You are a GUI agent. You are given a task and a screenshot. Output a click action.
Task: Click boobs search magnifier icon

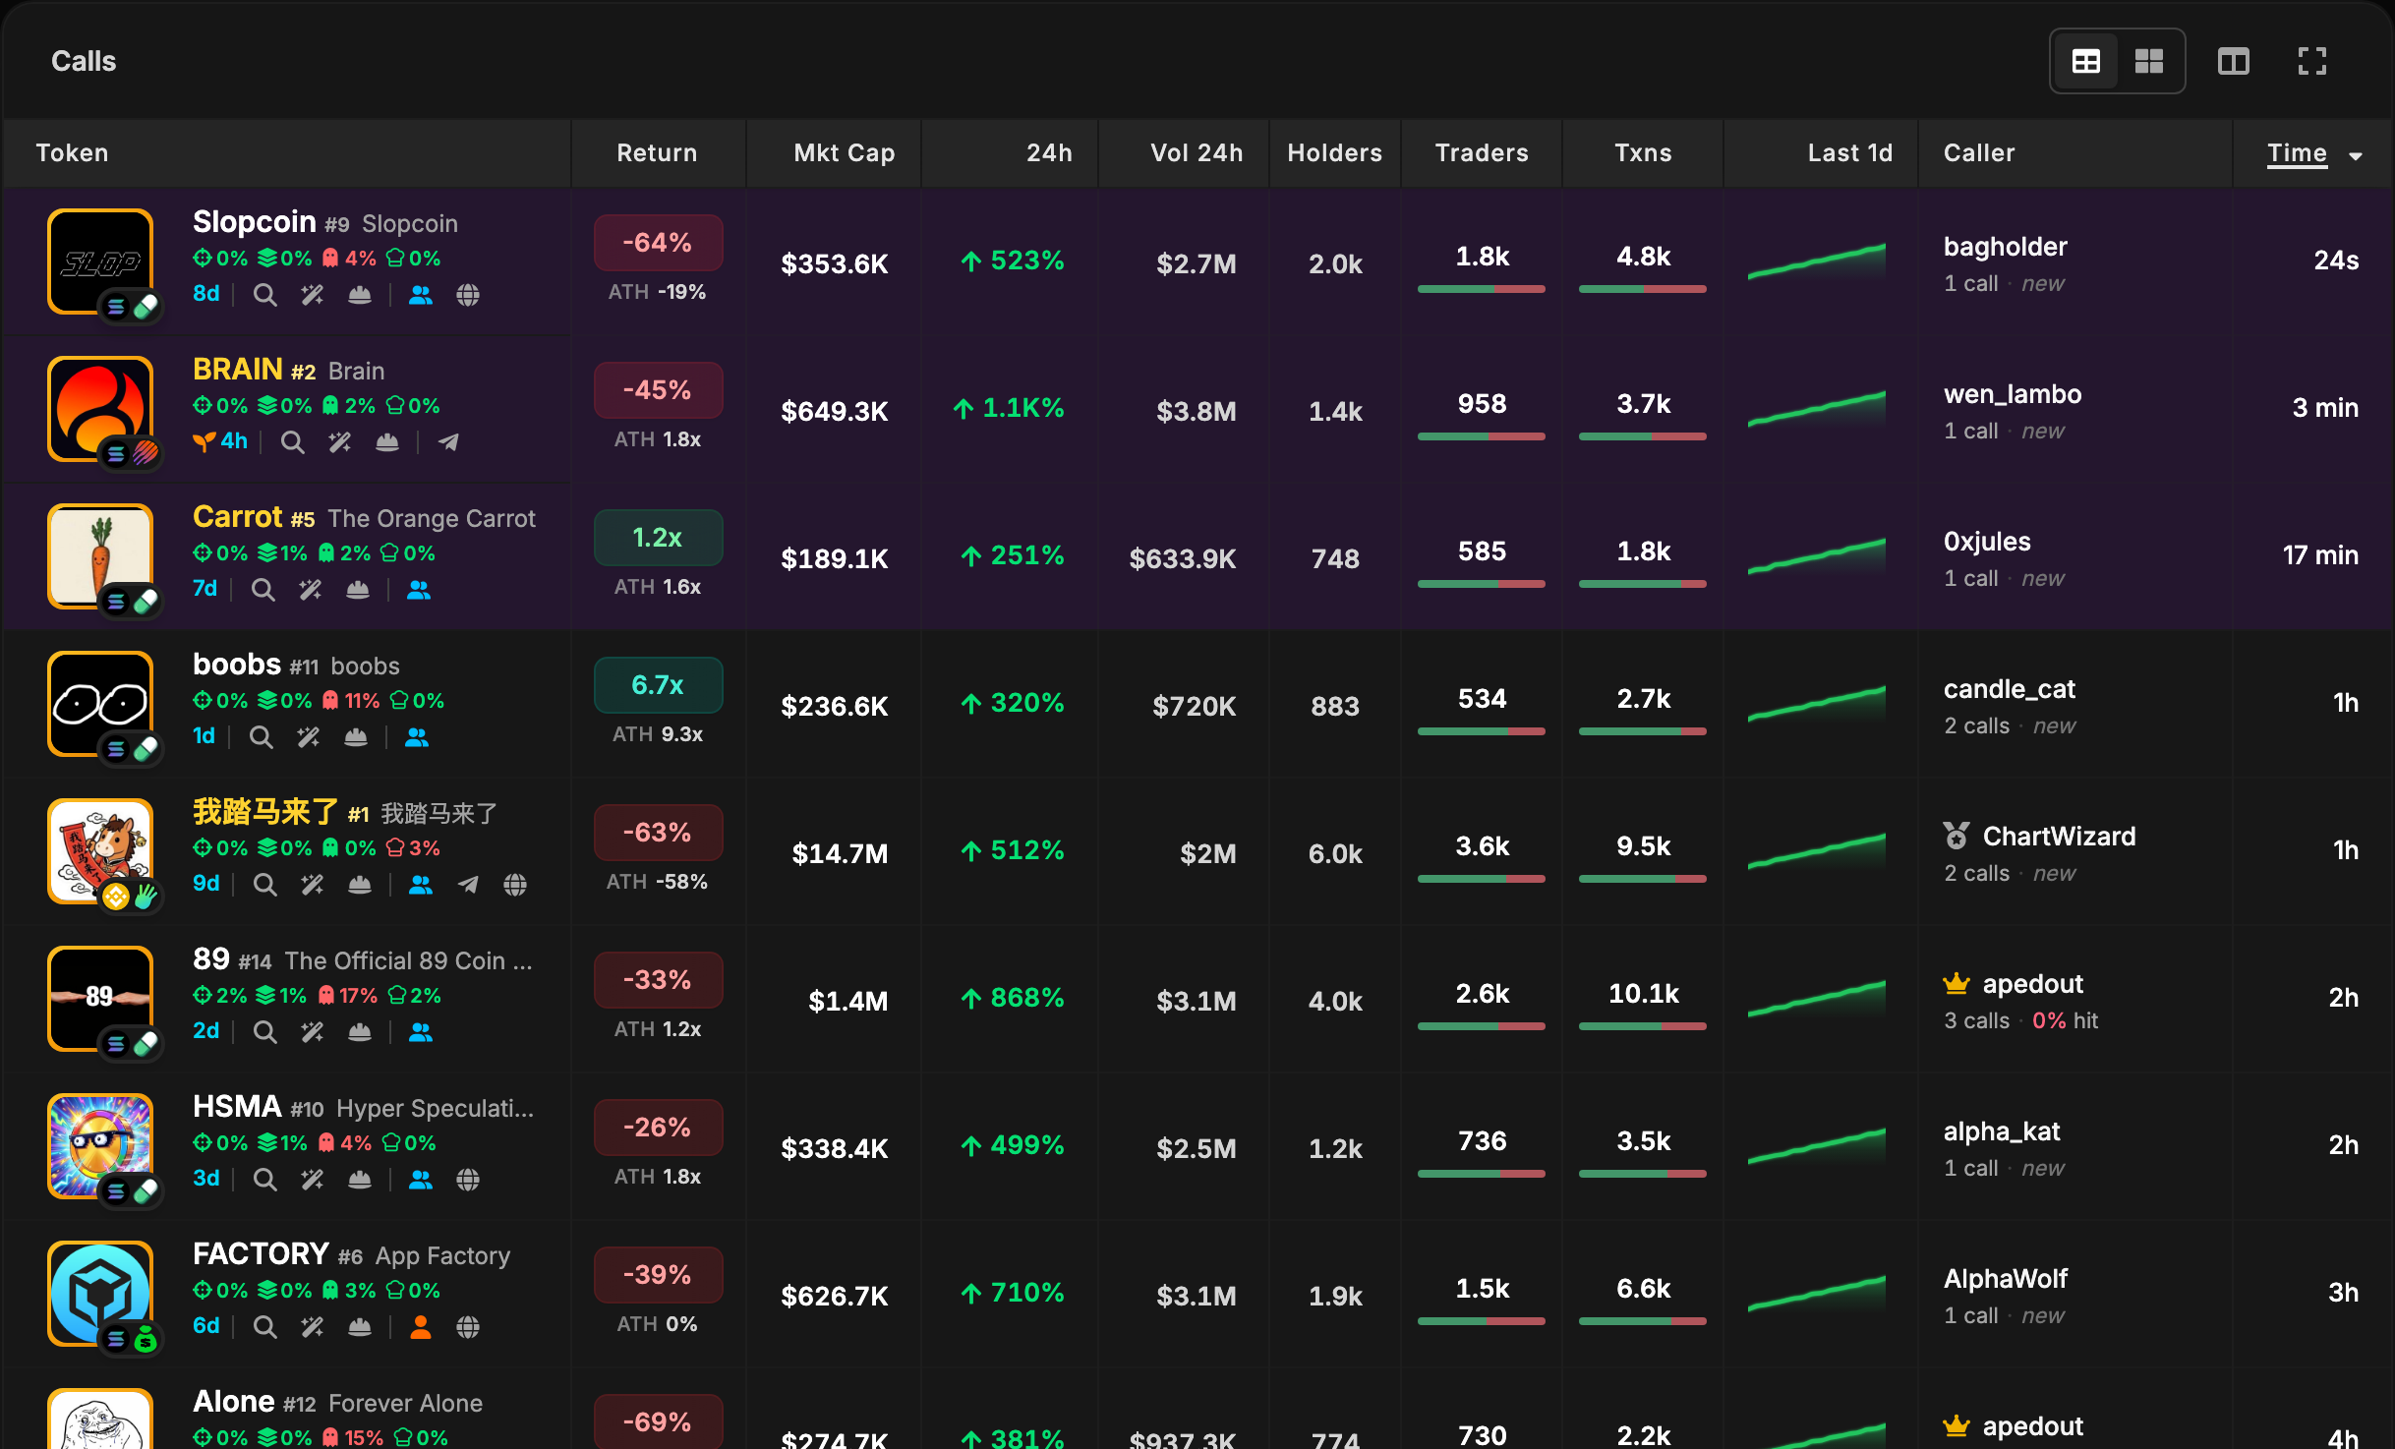pos(261,737)
